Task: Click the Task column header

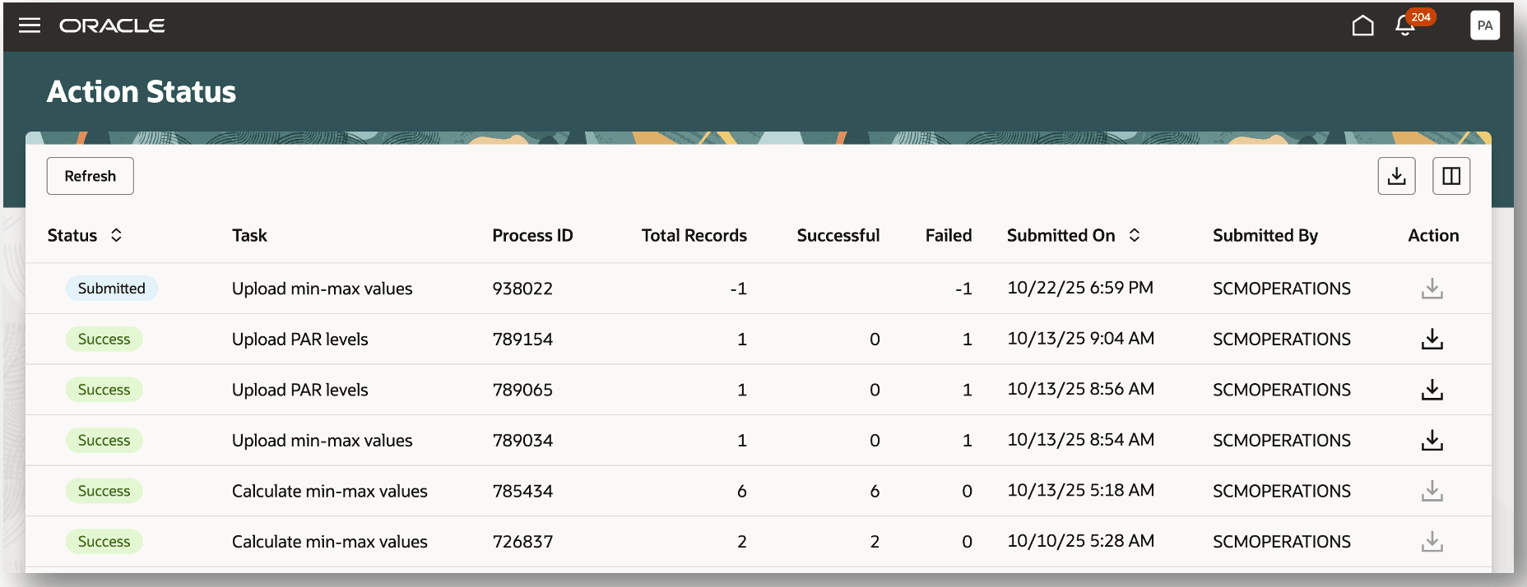Action: click(x=249, y=235)
